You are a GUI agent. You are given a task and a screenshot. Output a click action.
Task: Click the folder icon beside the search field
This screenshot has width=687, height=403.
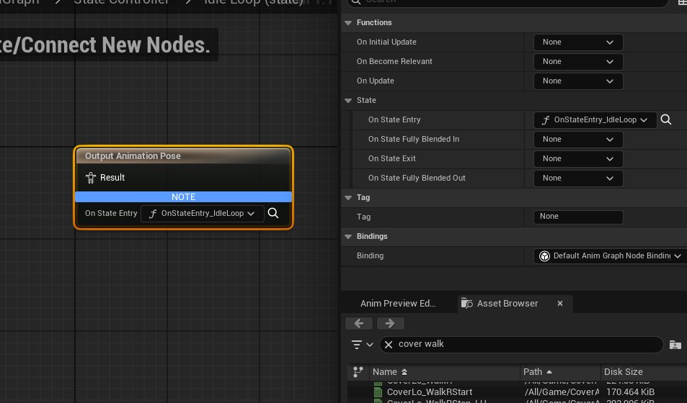pyautogui.click(x=675, y=345)
